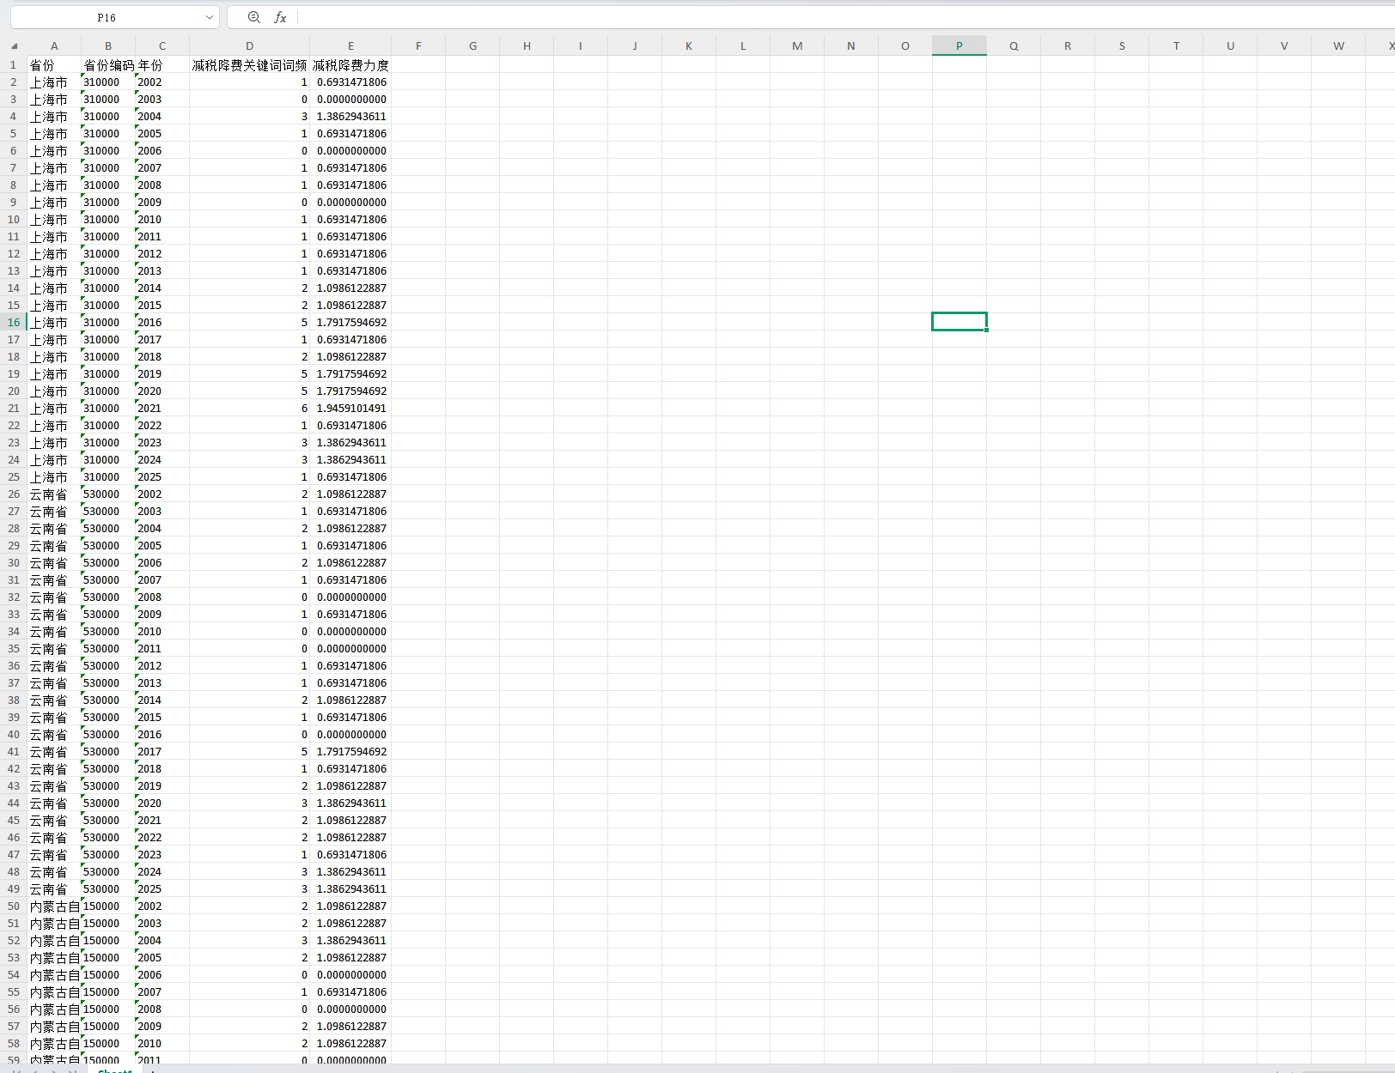Image resolution: width=1395 pixels, height=1073 pixels.
Task: Select column M header
Action: click(x=797, y=46)
